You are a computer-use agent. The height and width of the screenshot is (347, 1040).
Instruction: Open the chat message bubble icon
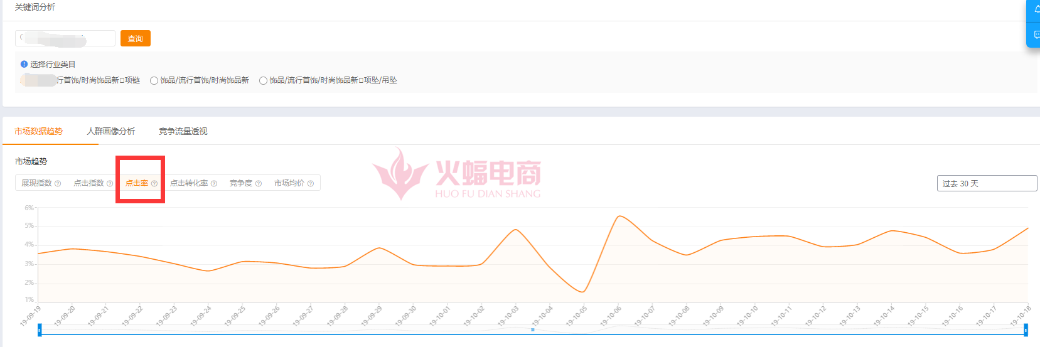pyautogui.click(x=1036, y=35)
